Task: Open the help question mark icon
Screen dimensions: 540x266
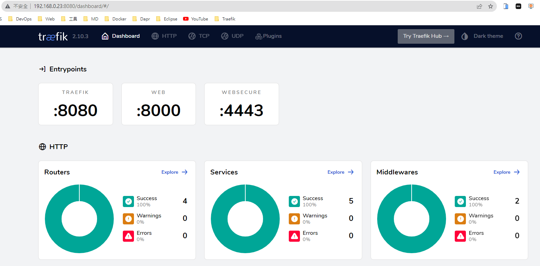Action: point(518,36)
